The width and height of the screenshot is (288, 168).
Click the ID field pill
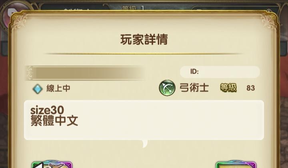[220, 72]
